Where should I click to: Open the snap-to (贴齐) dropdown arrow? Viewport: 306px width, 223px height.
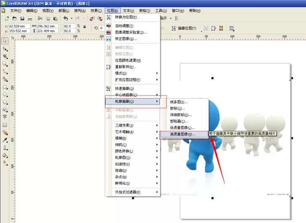(x=170, y=19)
